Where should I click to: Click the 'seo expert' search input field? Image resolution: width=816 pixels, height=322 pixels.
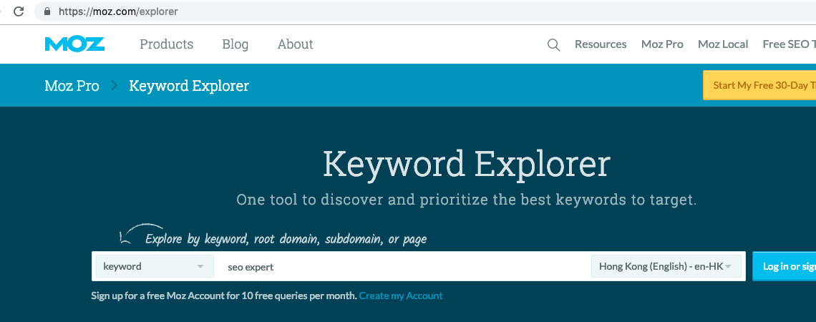coord(403,266)
